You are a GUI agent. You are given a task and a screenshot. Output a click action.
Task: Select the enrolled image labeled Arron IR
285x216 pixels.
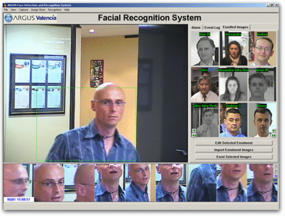(262, 84)
